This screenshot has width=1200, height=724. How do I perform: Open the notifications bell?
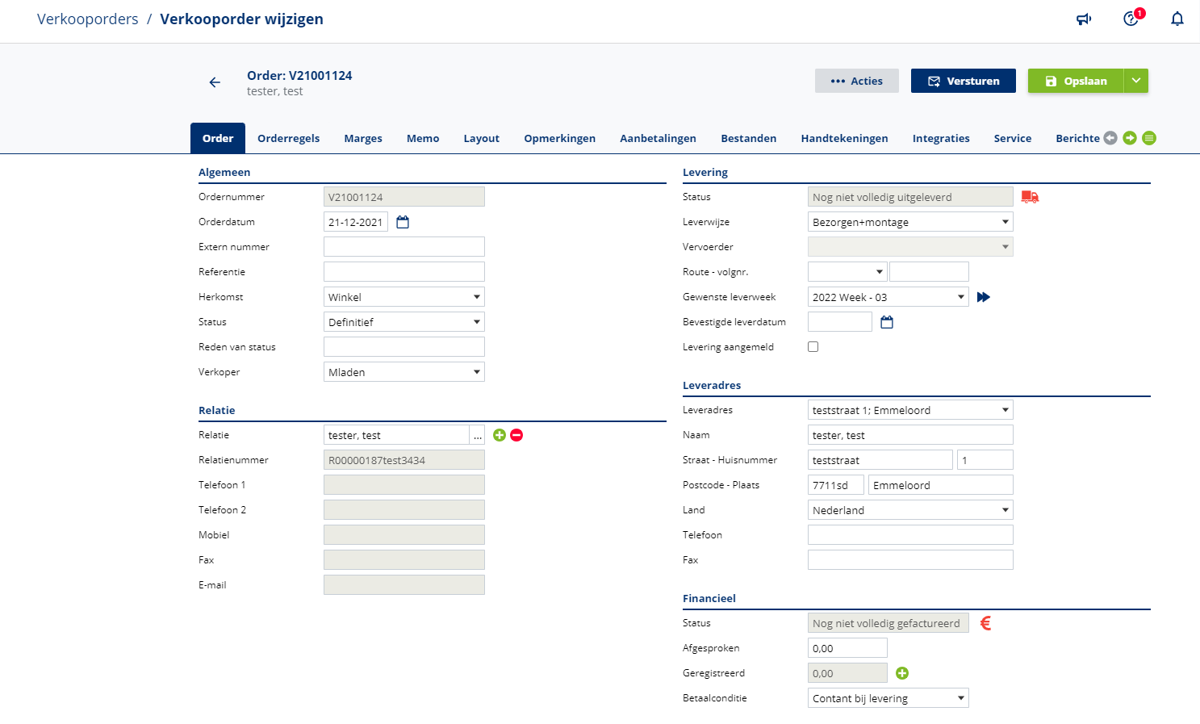(x=1177, y=19)
